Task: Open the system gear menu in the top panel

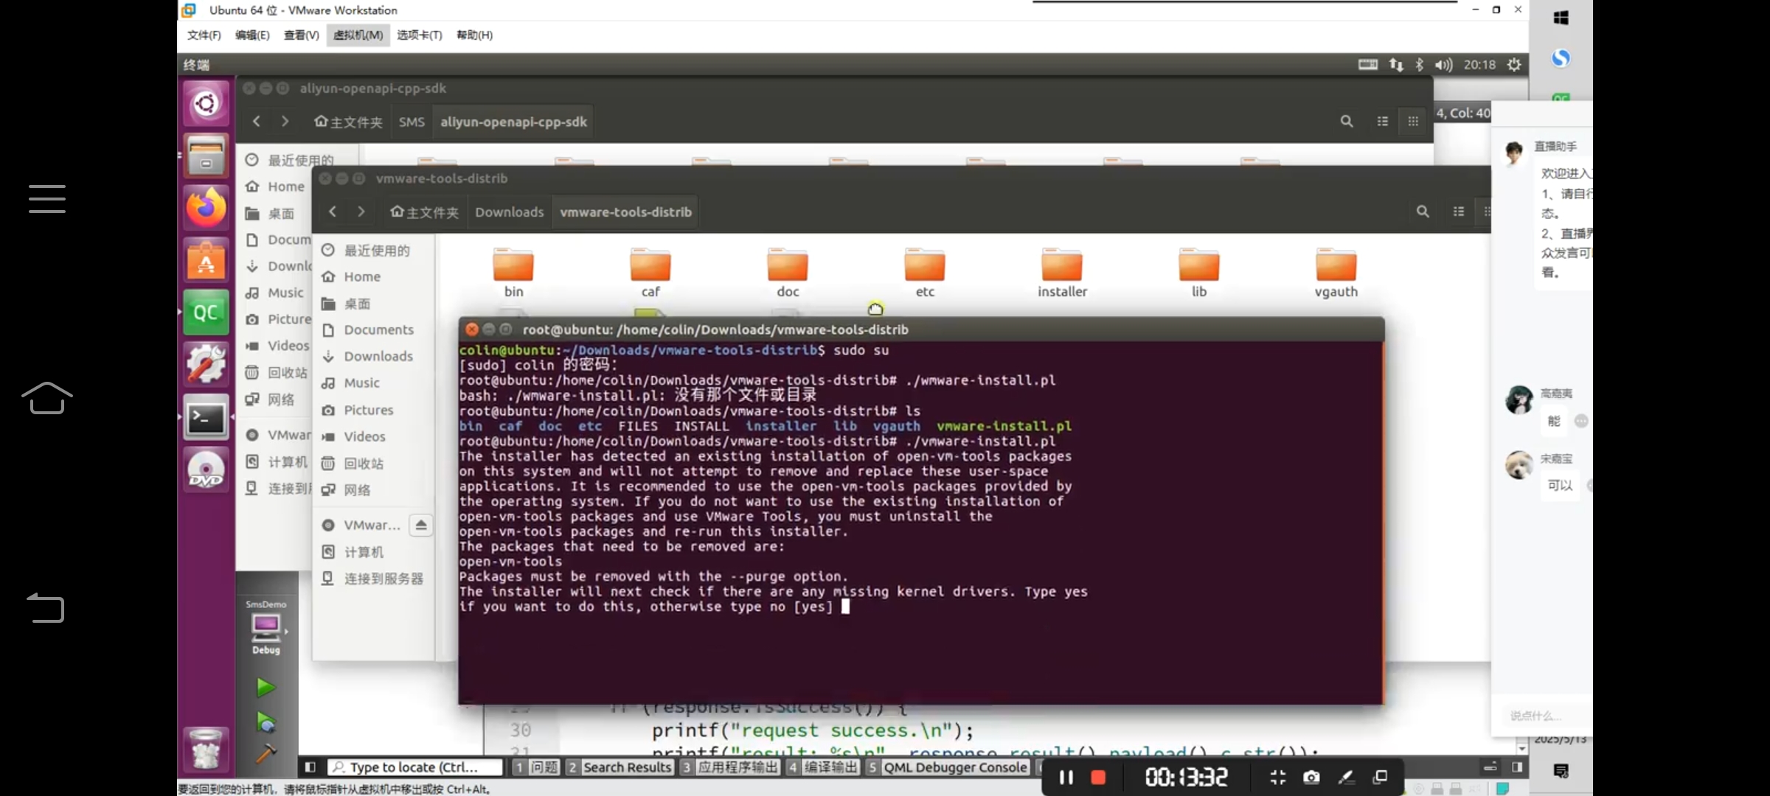Action: click(x=1514, y=65)
